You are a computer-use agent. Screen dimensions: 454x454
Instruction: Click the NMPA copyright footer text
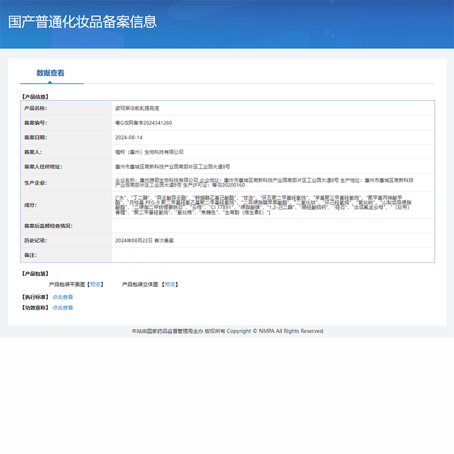[x=227, y=331]
